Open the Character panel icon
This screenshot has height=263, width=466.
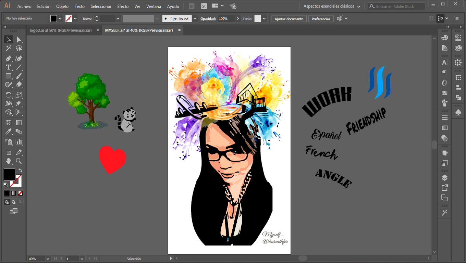pos(444,62)
